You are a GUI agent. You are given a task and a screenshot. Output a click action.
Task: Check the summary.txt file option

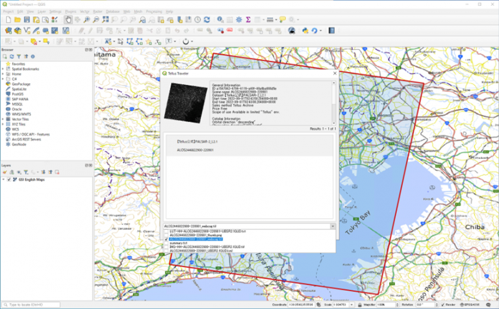click(x=166, y=243)
